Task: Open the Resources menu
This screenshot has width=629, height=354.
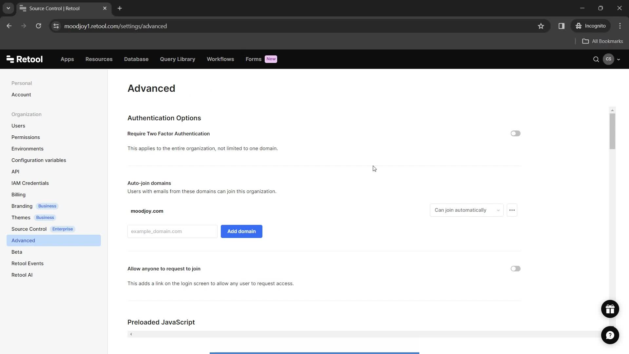Action: pos(99,59)
